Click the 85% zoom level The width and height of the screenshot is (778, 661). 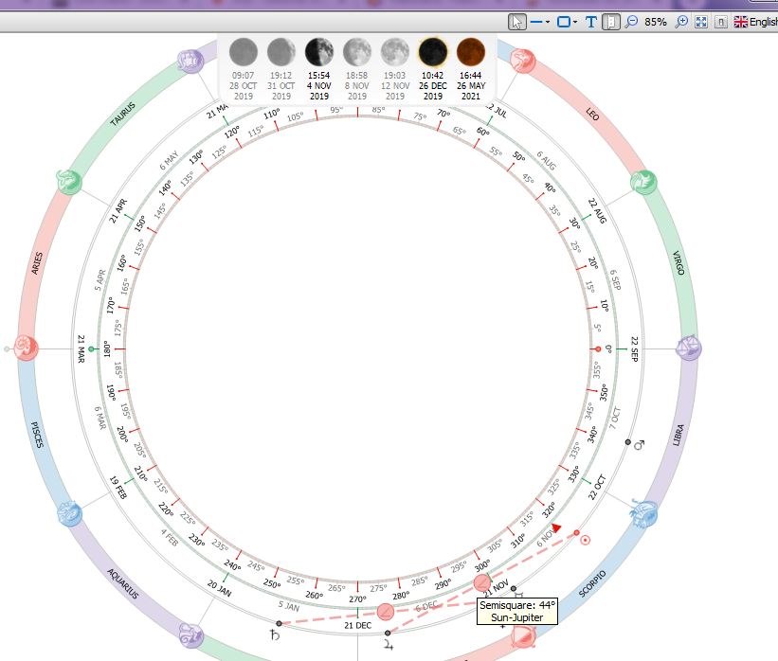[x=656, y=22]
